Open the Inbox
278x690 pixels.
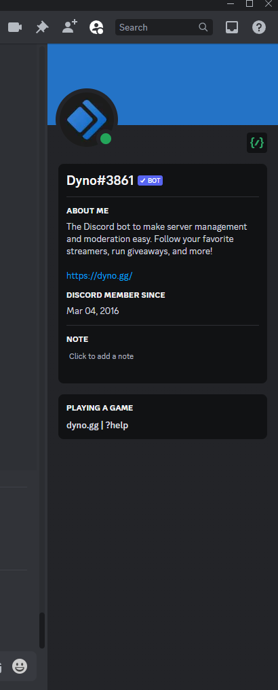(x=232, y=27)
